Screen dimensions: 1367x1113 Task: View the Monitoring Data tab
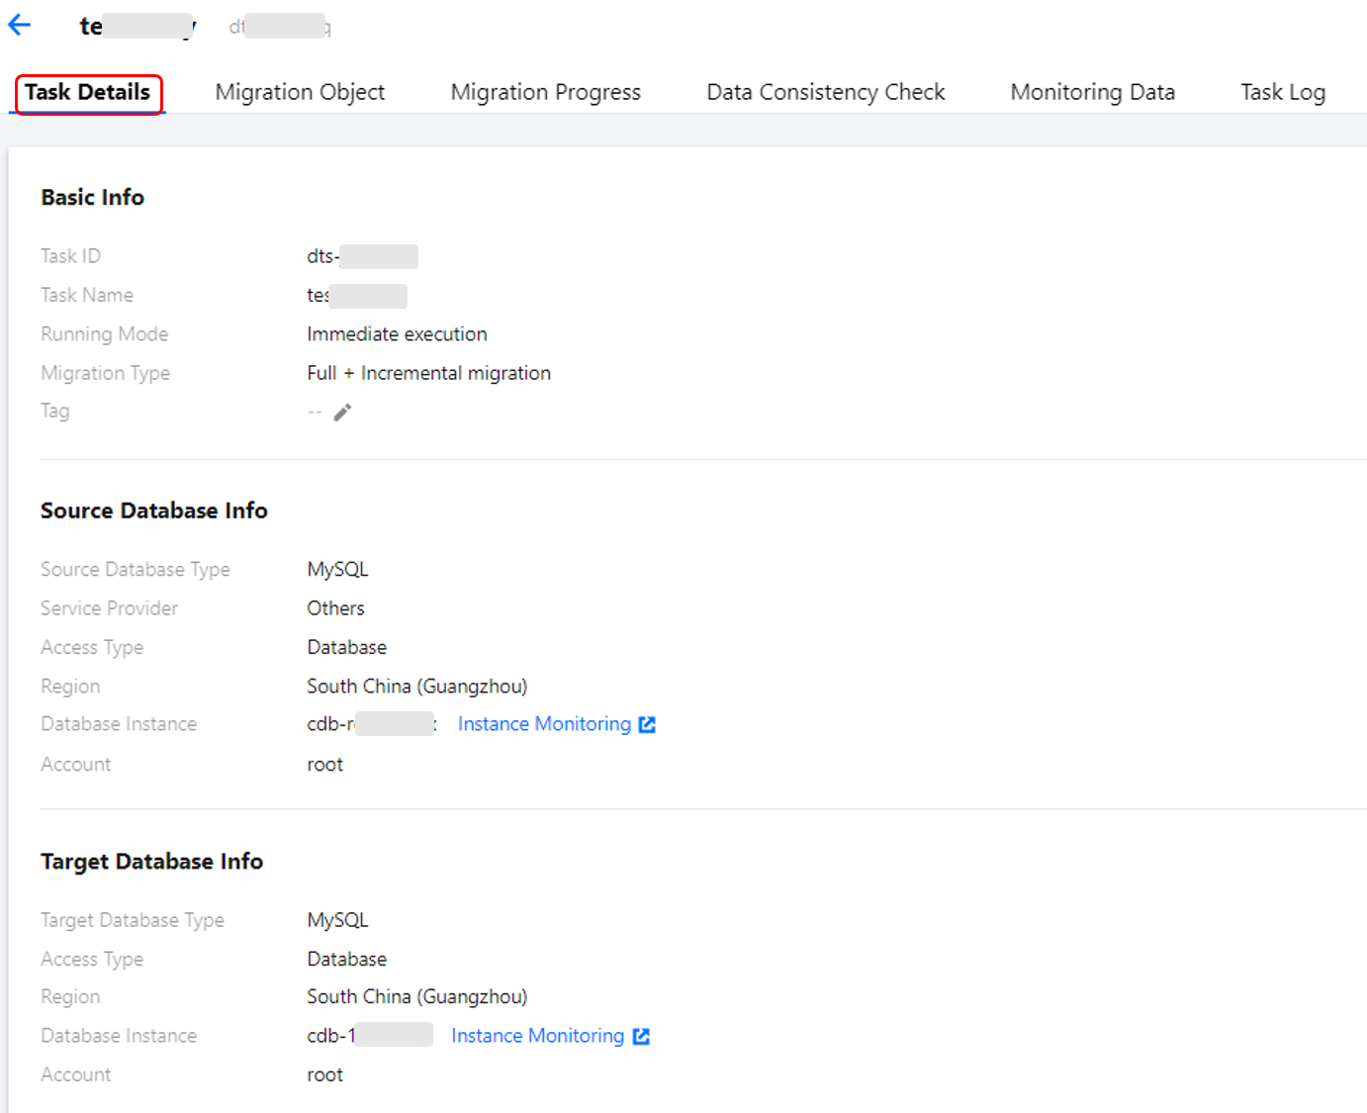tap(1092, 93)
